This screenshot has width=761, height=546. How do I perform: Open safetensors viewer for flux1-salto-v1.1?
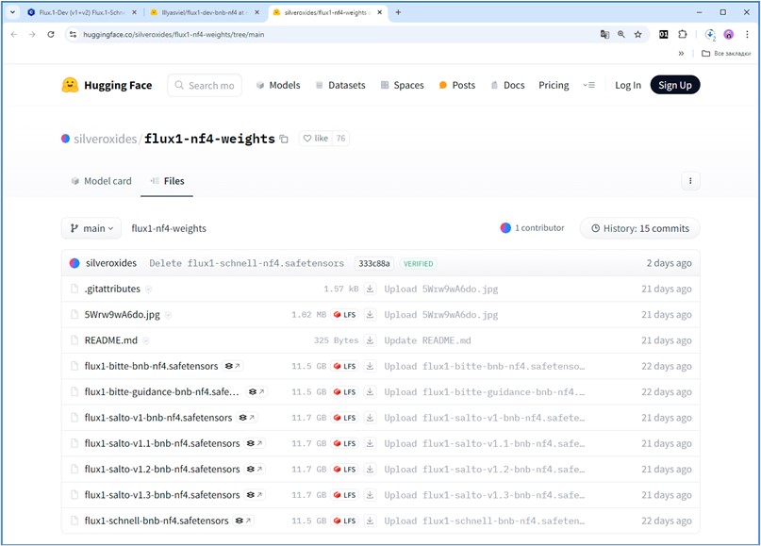tap(255, 443)
